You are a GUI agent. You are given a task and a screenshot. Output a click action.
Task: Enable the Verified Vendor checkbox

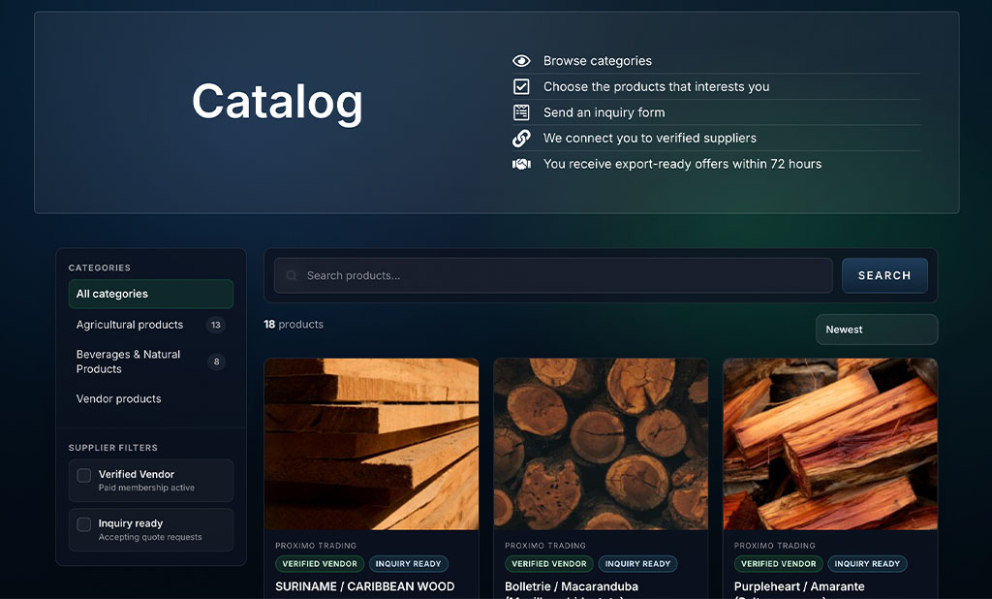(83, 475)
